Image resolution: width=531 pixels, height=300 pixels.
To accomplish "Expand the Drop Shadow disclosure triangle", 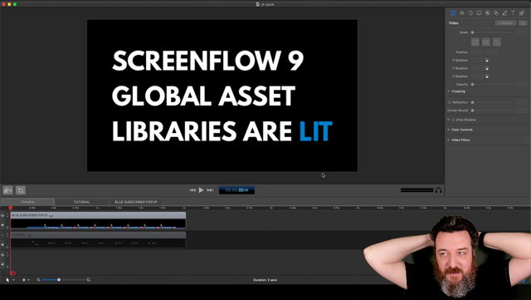I will (x=449, y=120).
